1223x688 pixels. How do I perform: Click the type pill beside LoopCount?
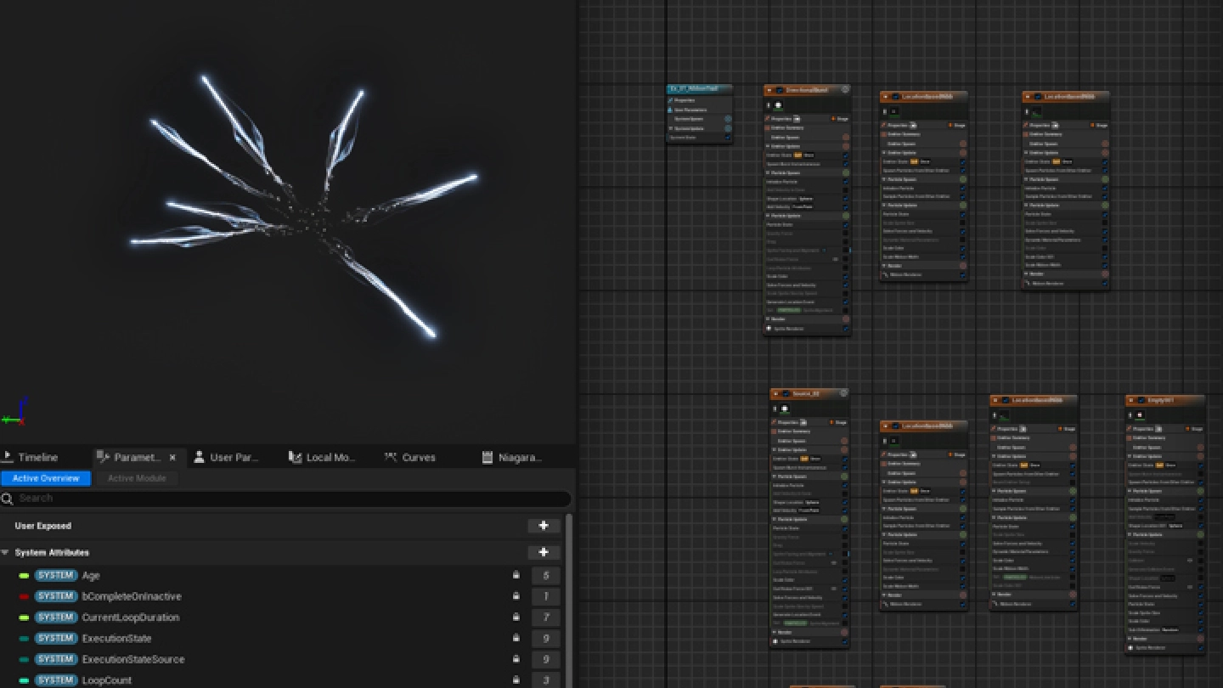tap(24, 680)
